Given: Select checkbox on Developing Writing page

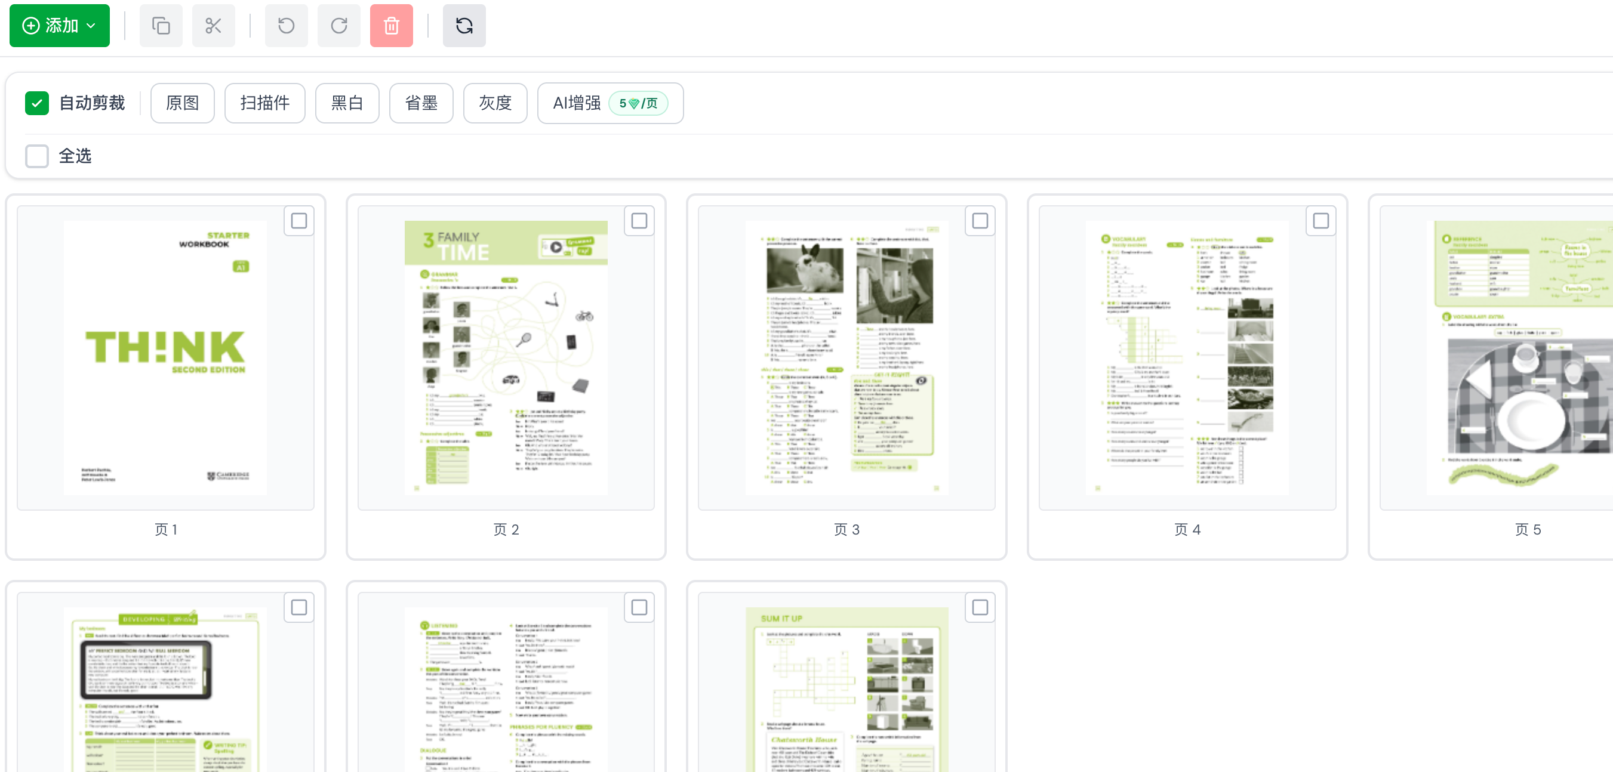Looking at the screenshot, I should click(298, 607).
